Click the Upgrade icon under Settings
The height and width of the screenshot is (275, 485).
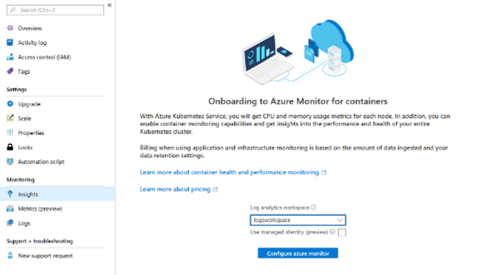[10, 104]
